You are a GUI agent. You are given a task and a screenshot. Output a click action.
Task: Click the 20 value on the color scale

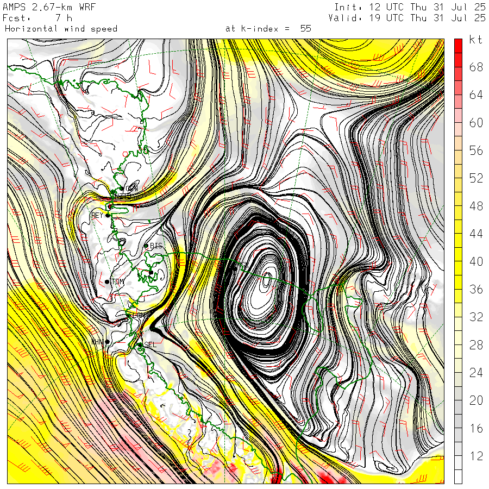[476, 400]
